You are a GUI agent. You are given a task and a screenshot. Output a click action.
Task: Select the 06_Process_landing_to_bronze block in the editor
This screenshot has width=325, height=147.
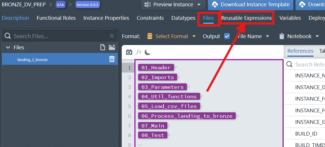187,116
